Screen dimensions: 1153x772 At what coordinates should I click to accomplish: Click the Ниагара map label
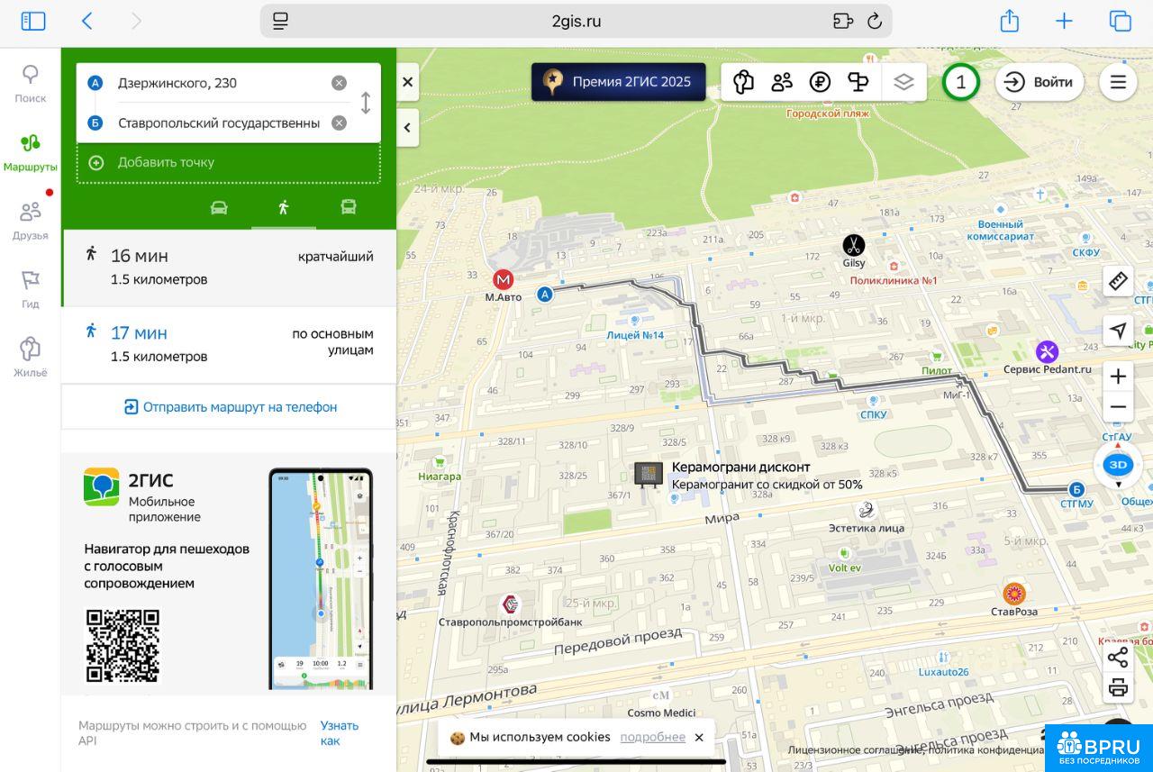click(440, 477)
